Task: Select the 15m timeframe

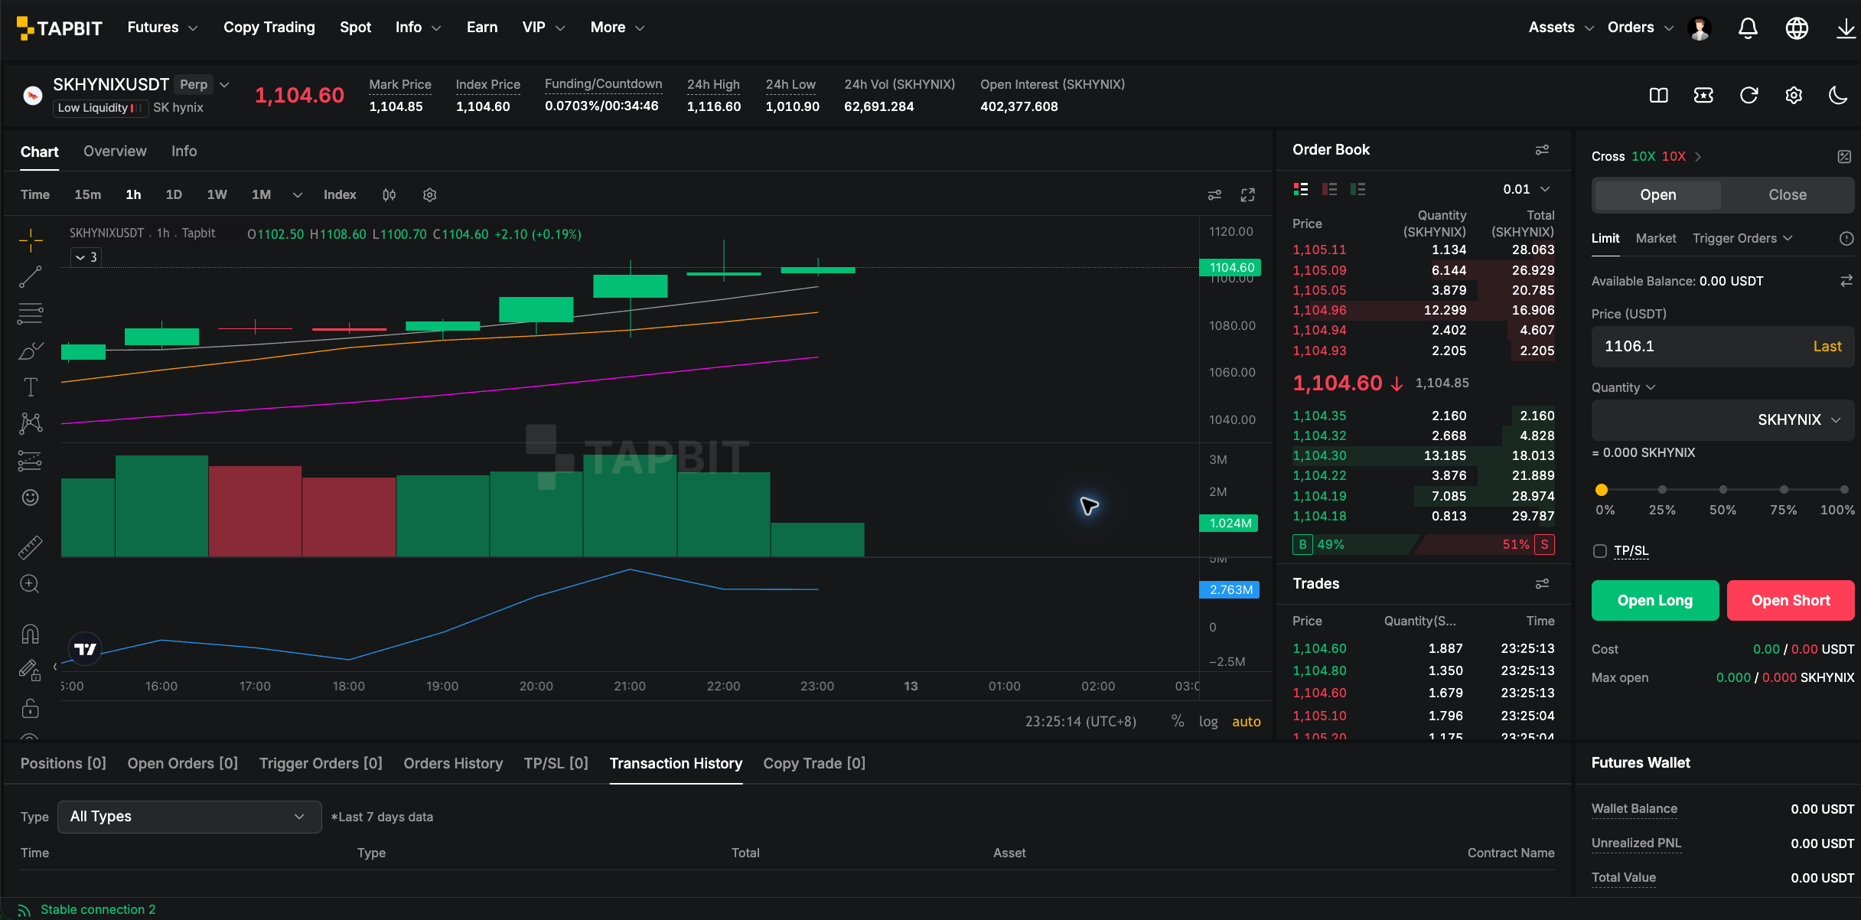Action: click(x=88, y=195)
